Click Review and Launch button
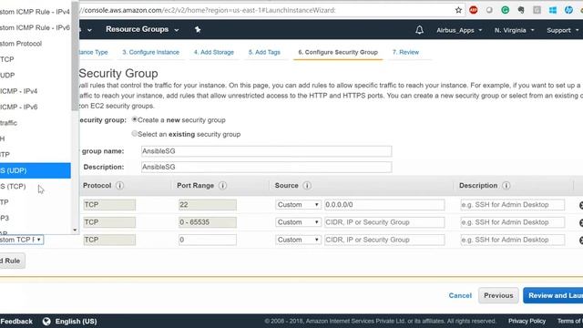Screen dimensions: 583x328 coord(553,295)
